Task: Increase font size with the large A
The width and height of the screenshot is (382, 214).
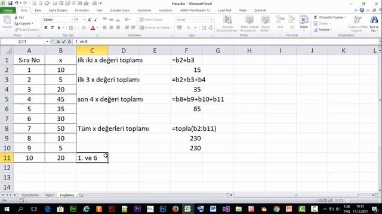Action: coord(90,20)
